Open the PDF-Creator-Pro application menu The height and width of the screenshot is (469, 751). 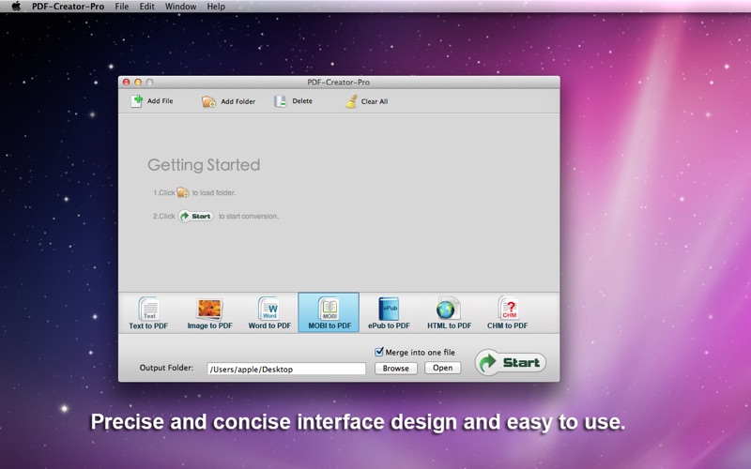(68, 7)
